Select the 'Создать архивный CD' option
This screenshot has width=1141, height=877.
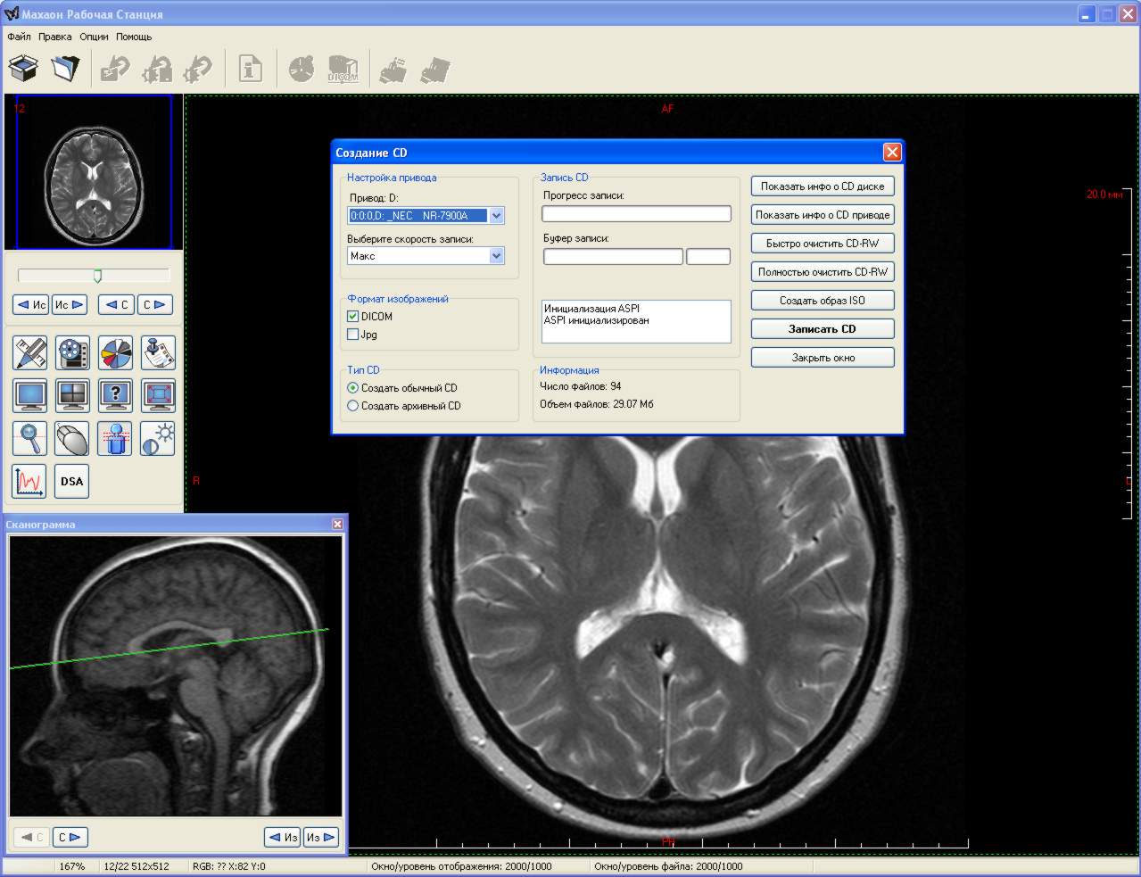pos(353,406)
